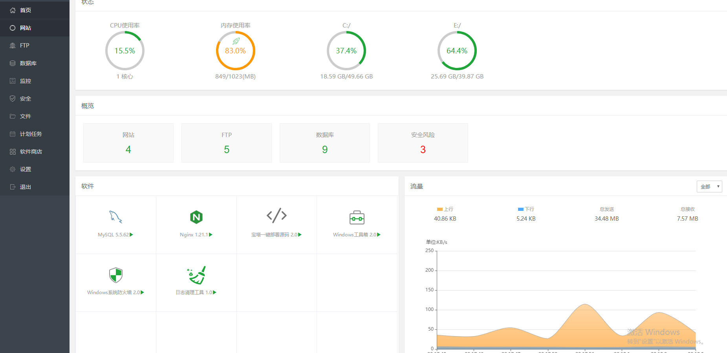Image resolution: width=727 pixels, height=353 pixels.
Task: Expand the 全部 traffic interface dropdown
Action: 709,187
